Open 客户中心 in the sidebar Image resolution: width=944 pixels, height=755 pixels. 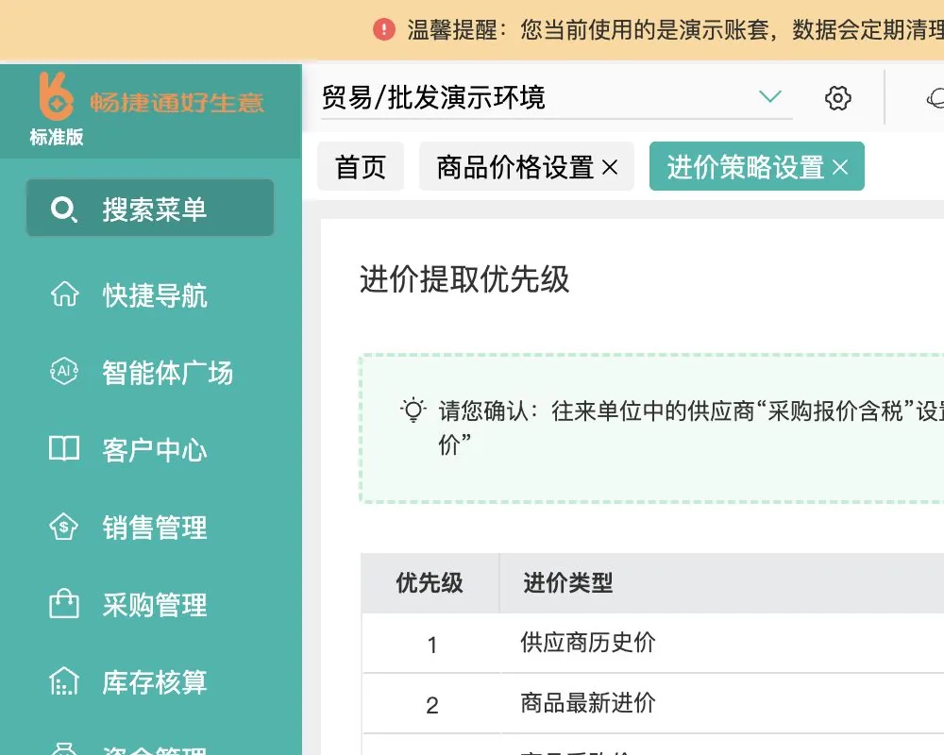point(154,450)
